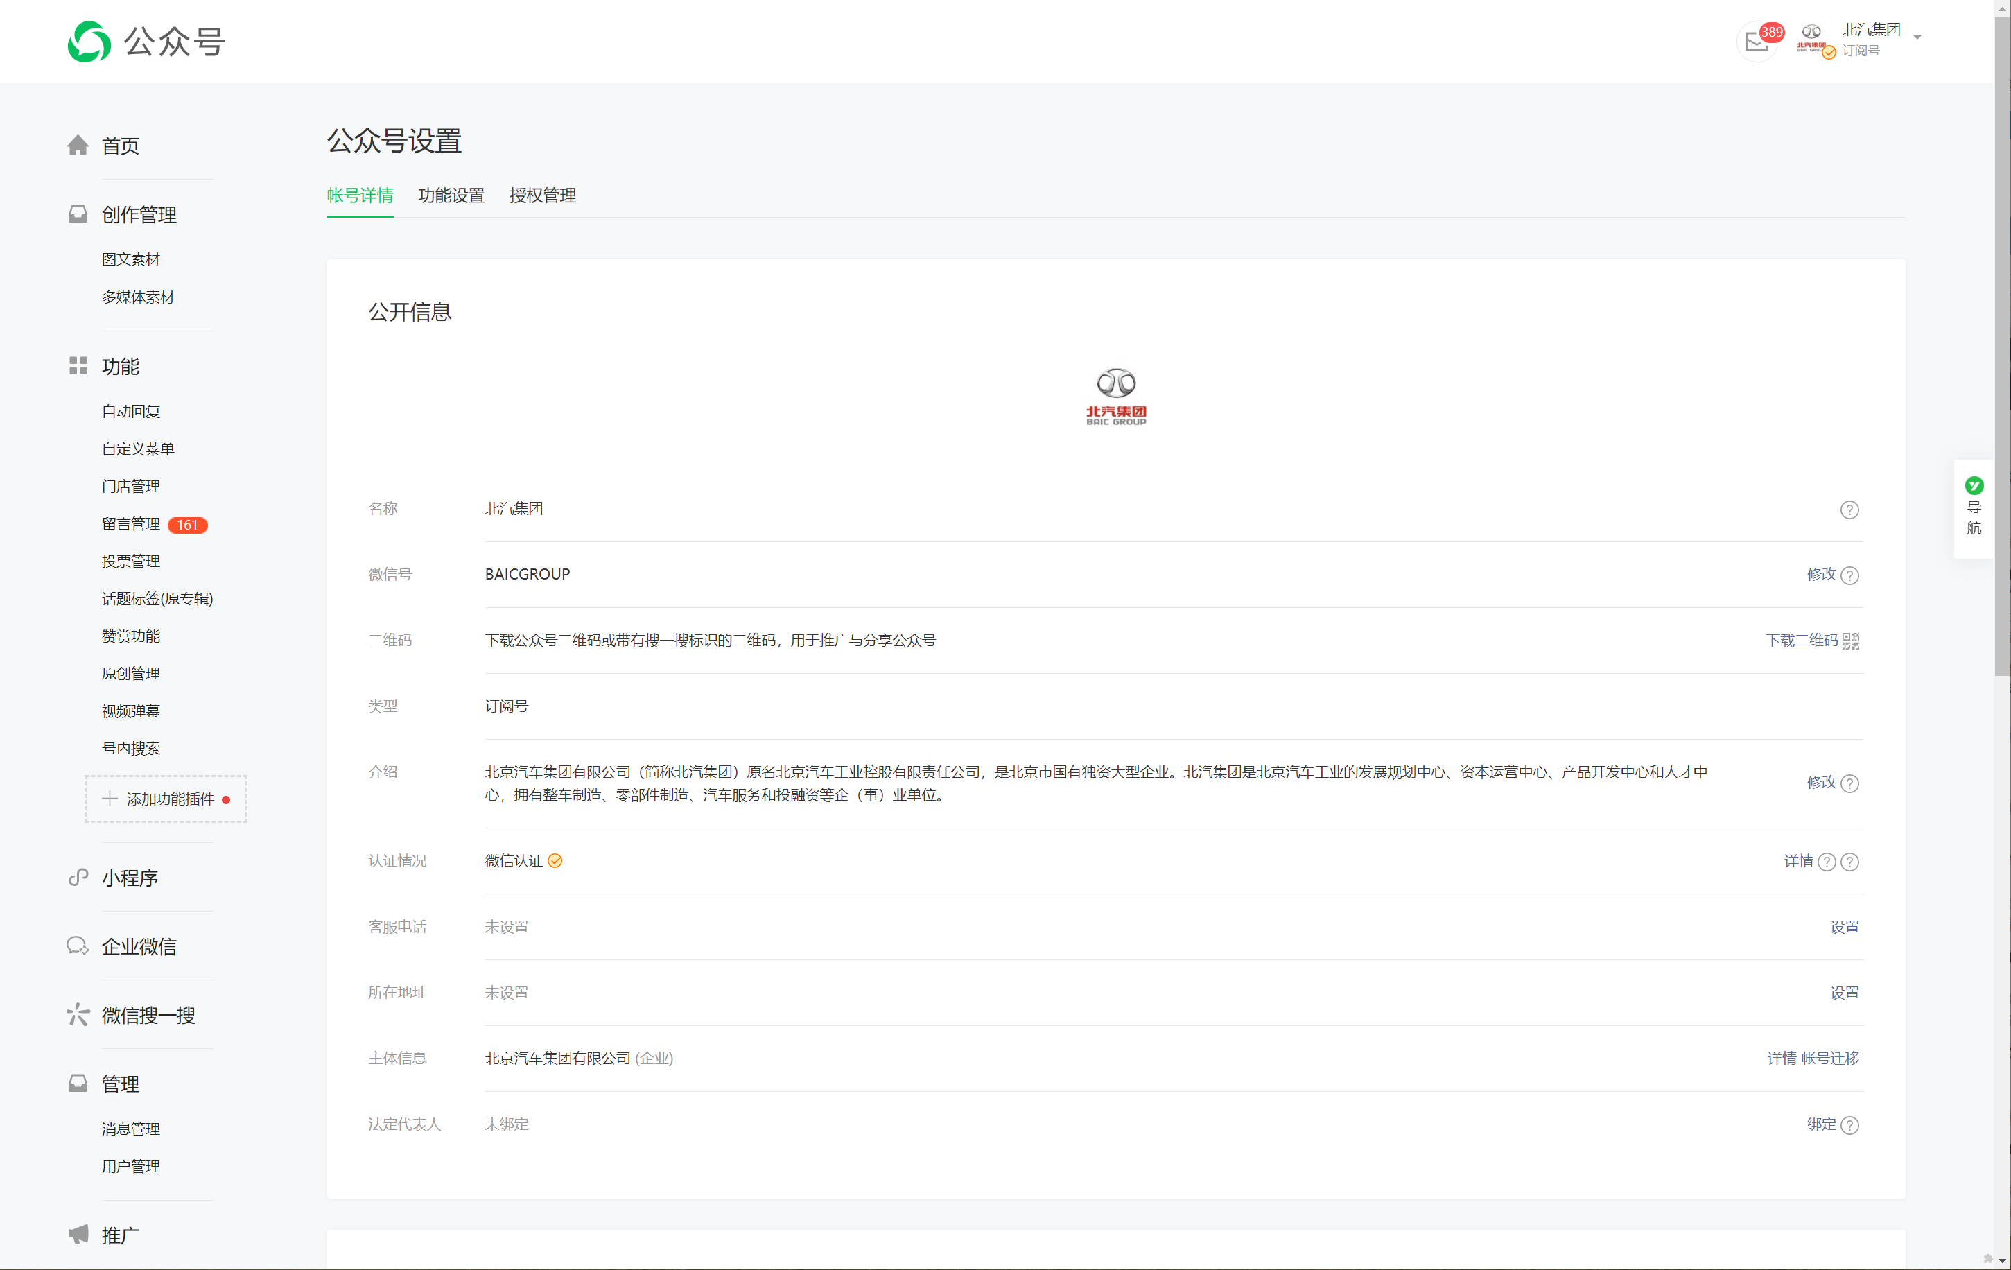Expand the 创作管理 sidebar section
The image size is (2011, 1270).
(139, 215)
